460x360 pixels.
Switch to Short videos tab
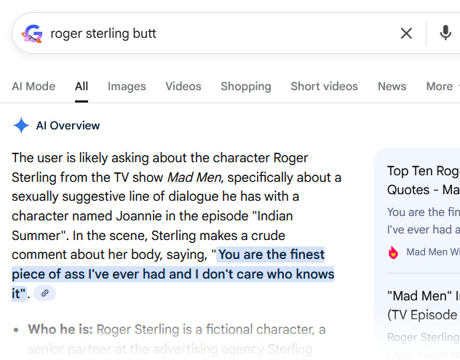[x=324, y=86]
